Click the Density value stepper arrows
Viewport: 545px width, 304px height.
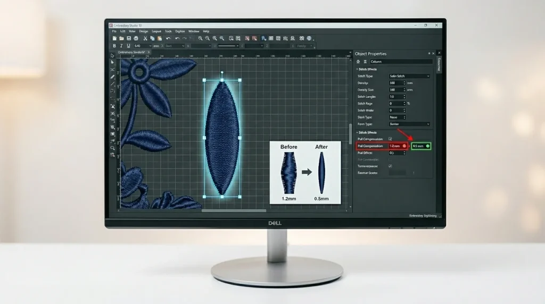coord(404,83)
